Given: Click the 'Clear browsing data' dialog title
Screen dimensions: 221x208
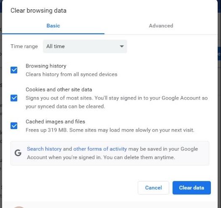Looking at the screenshot, I should pos(38,11).
